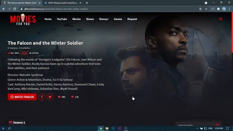
Task: Open the Chrome profile avatar
Action: (x=224, y=9)
